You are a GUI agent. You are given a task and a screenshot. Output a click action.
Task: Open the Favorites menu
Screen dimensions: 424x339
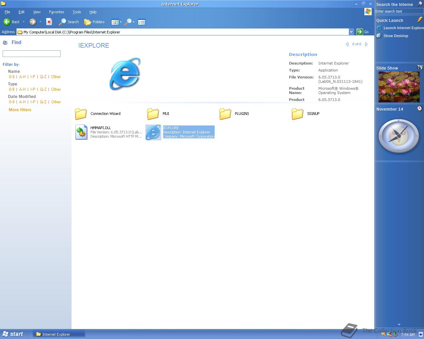point(57,12)
